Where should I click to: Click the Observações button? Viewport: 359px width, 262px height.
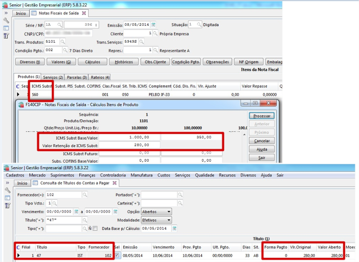[217, 62]
